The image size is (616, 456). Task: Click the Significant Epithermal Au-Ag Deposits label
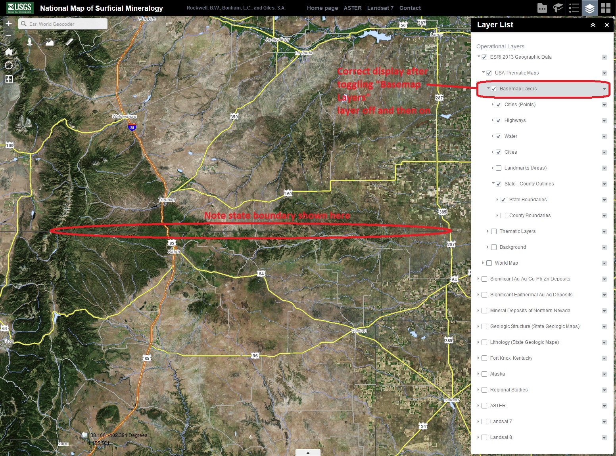coord(531,295)
